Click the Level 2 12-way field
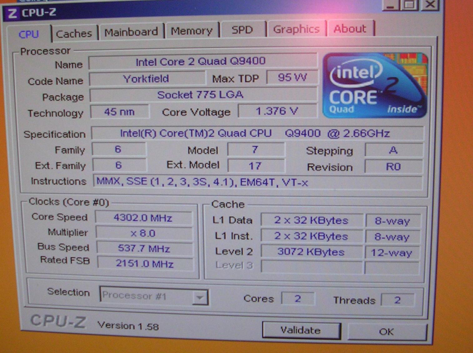 (392, 252)
